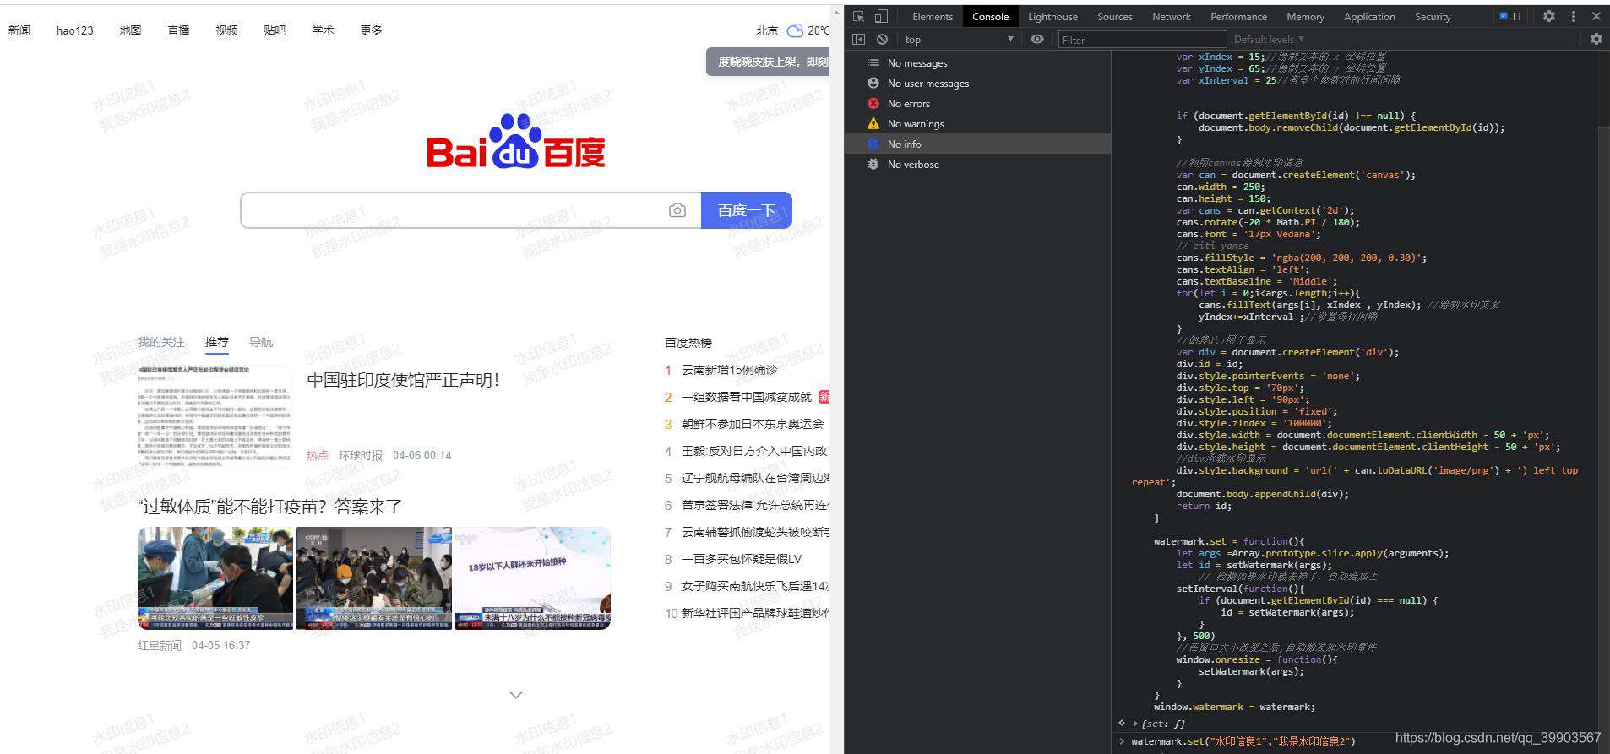Viewport: 1610px width, 754px height.
Task: Click the embassy statement article thumbnail
Action: pyautogui.click(x=215, y=415)
